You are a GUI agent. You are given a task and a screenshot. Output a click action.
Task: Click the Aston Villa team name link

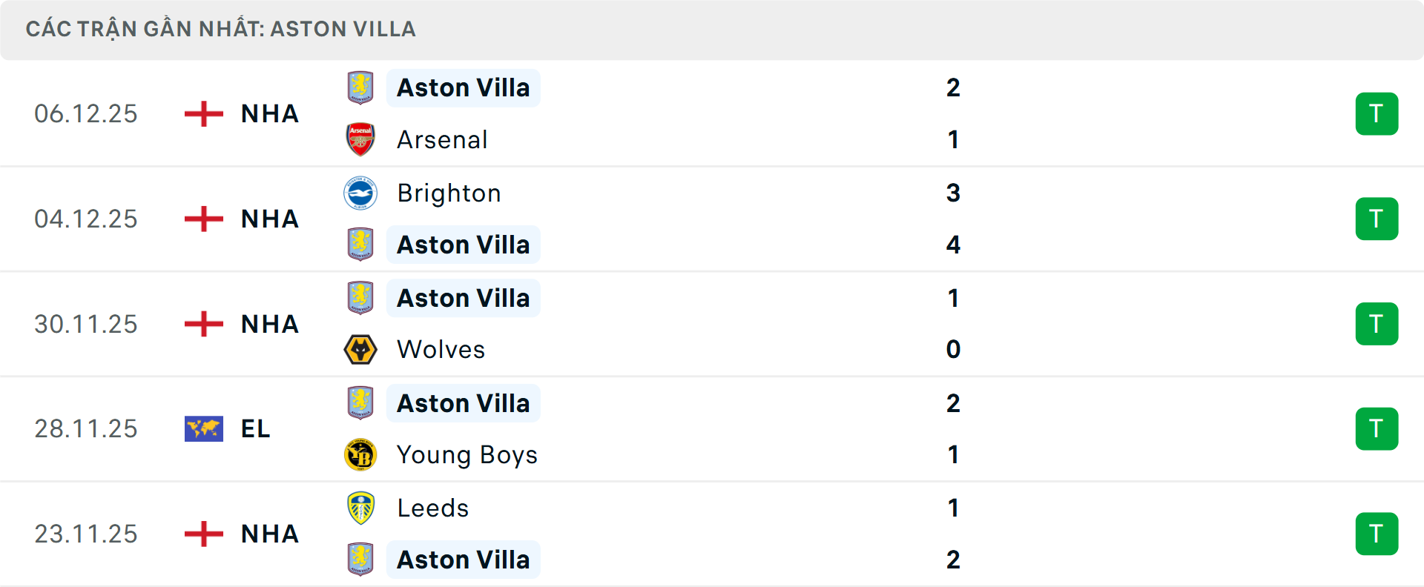tap(464, 87)
